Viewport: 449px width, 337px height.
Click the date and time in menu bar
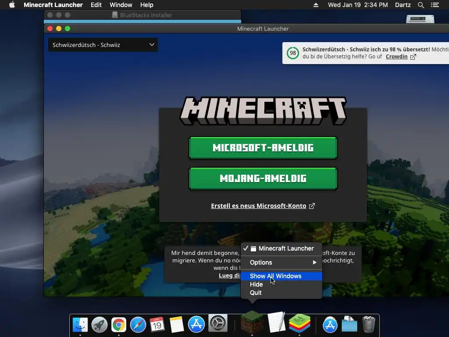tap(358, 5)
